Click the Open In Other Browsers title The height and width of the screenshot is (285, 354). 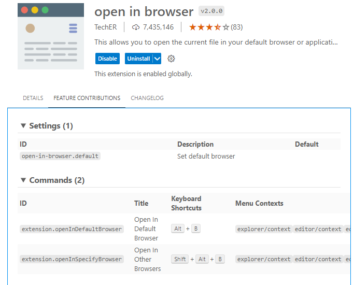pyautogui.click(x=147, y=259)
